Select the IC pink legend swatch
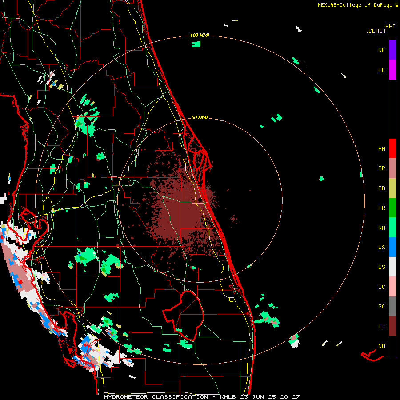 pyautogui.click(x=392, y=287)
